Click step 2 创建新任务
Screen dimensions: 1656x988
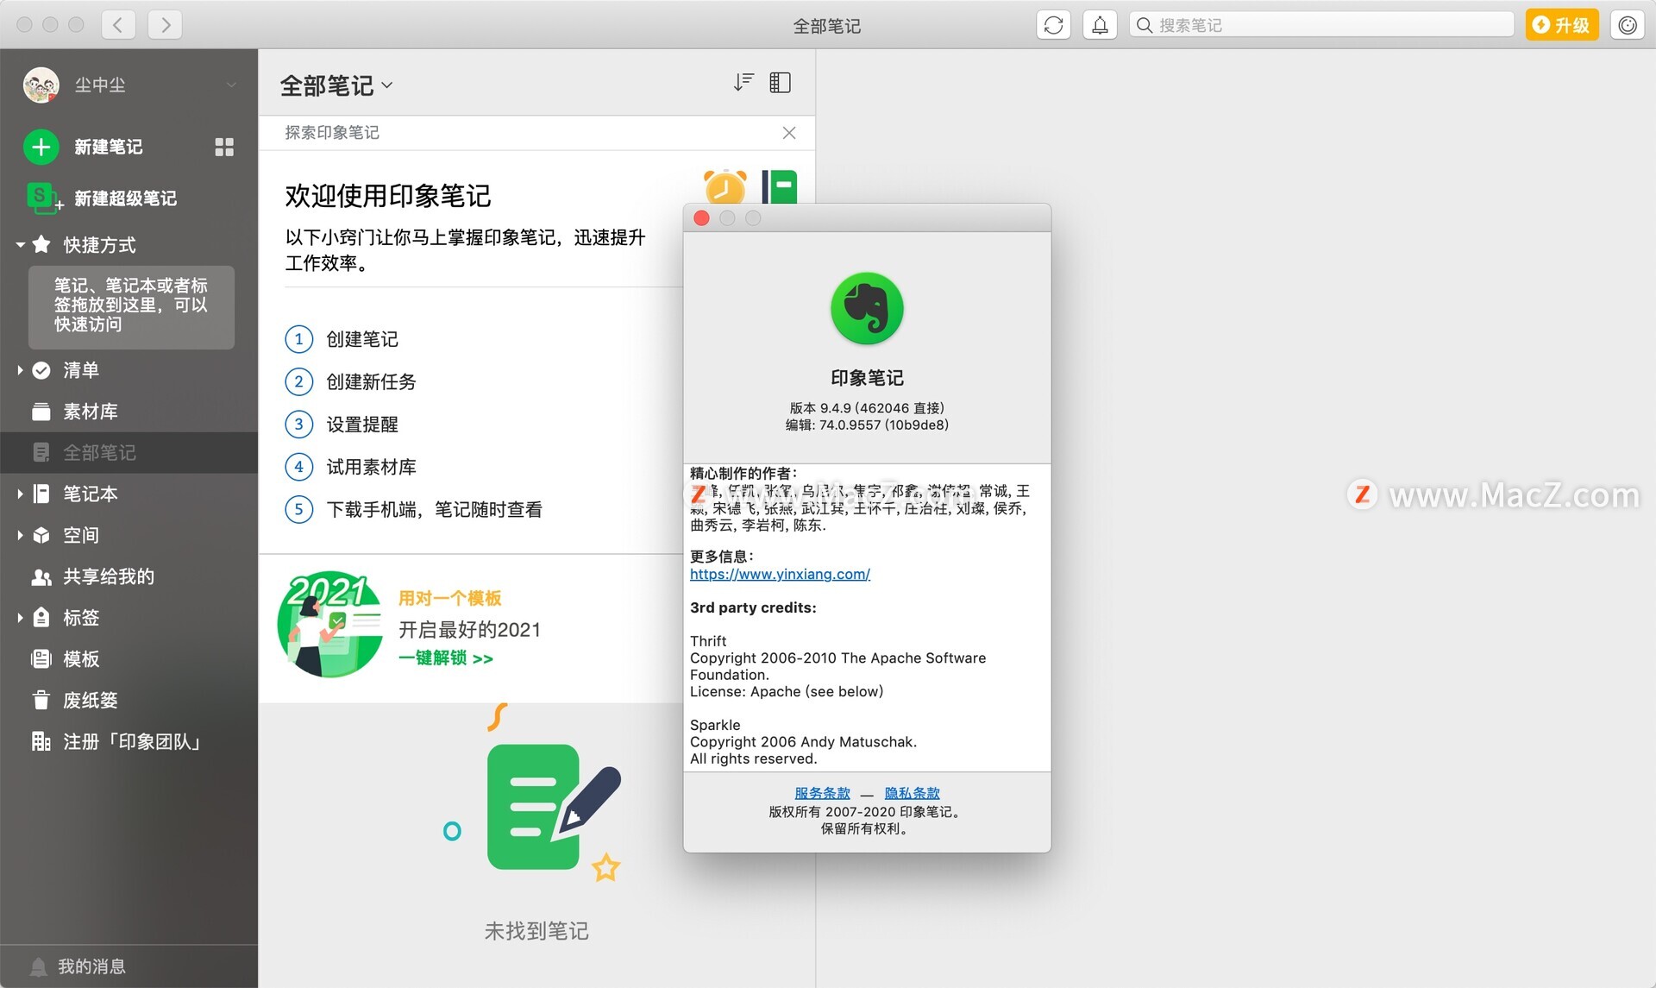coord(350,381)
